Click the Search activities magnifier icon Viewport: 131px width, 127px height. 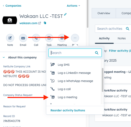tap(128, 29)
